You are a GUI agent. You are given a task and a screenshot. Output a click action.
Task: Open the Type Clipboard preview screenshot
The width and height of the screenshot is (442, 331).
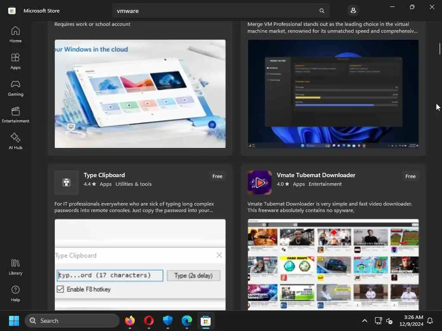[x=140, y=265]
